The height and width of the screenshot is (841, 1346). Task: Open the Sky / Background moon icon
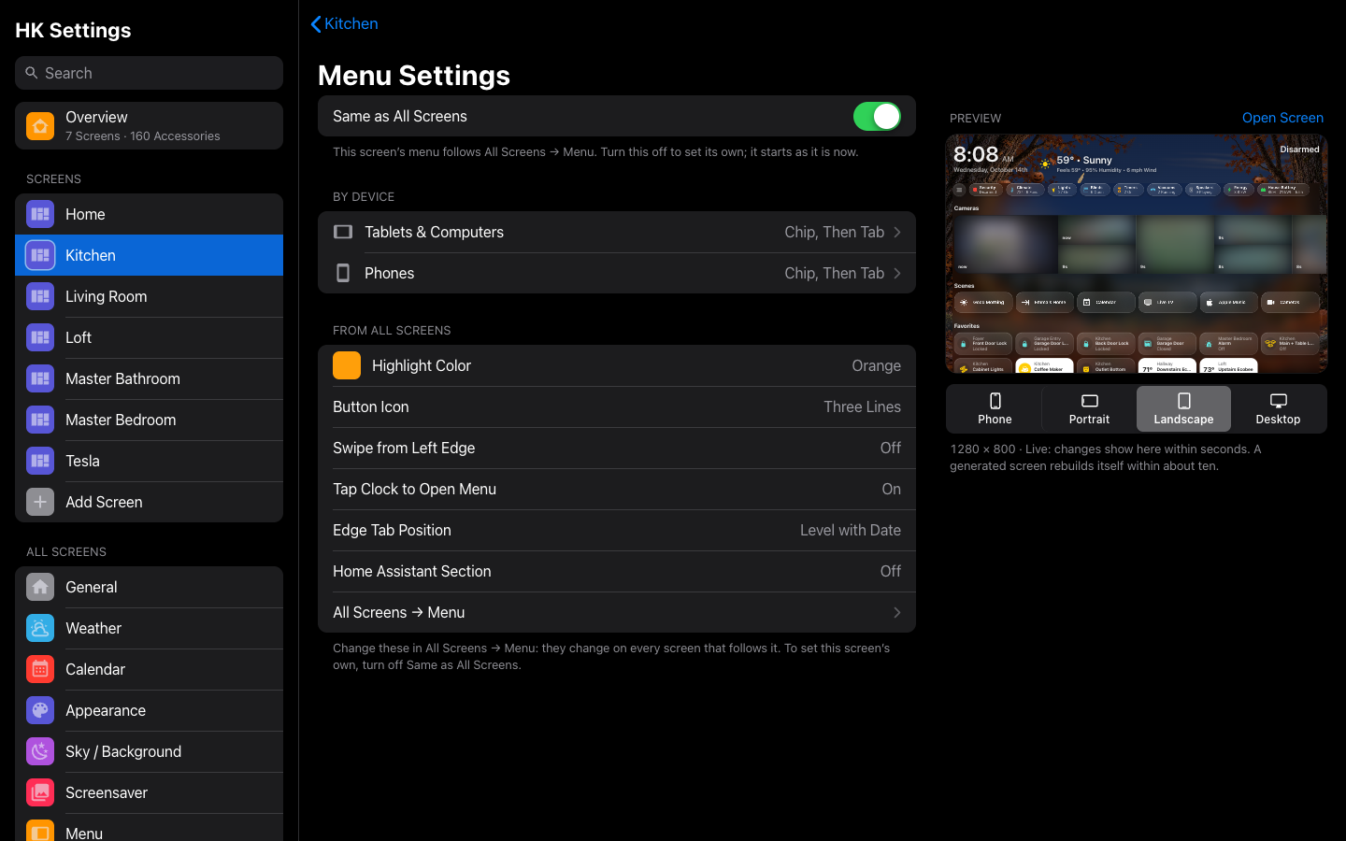point(40,751)
